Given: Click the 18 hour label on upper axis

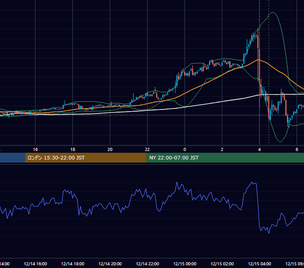Looking at the screenshot, I should click(73, 150).
